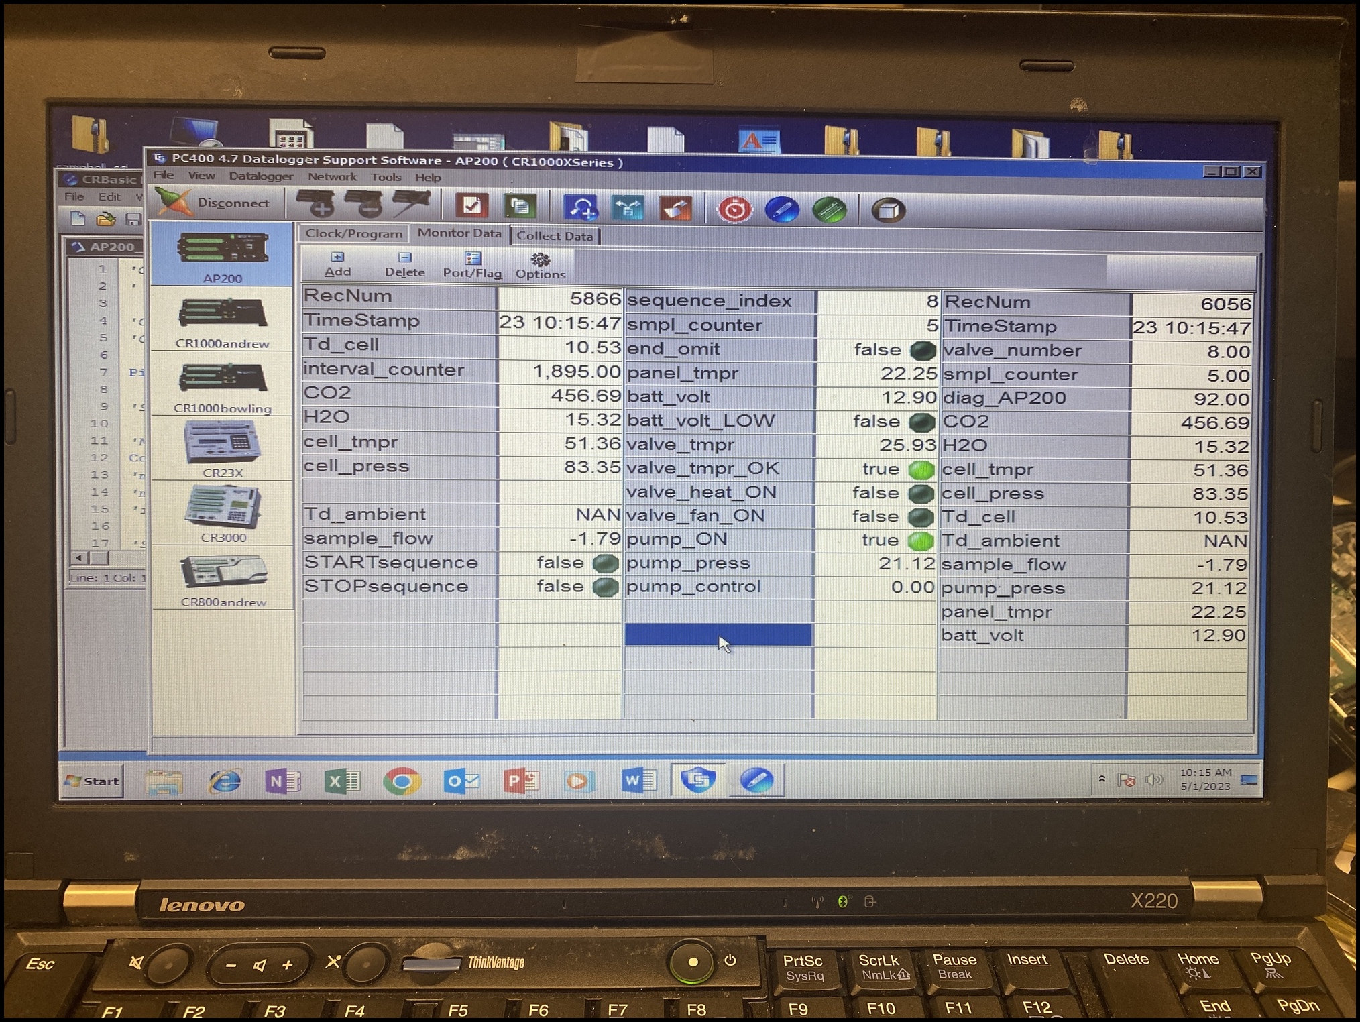The width and height of the screenshot is (1360, 1022).
Task: Click the Windows Start button
Action: (x=92, y=781)
